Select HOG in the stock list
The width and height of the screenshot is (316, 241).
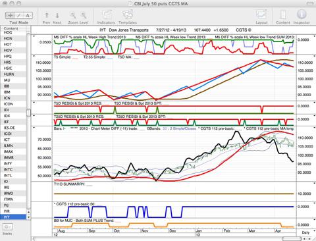tap(13, 32)
